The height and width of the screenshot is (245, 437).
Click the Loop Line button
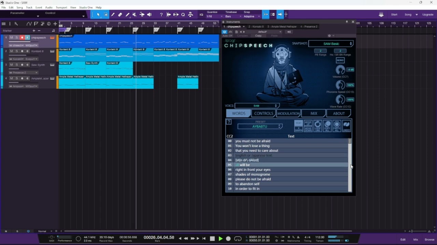318,126
